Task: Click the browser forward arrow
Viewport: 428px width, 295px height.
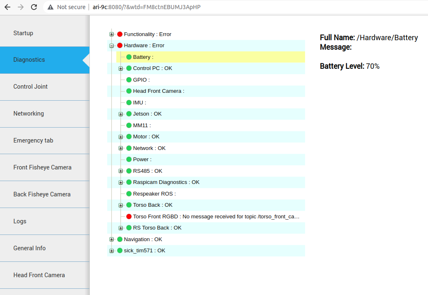Action: [x=21, y=7]
